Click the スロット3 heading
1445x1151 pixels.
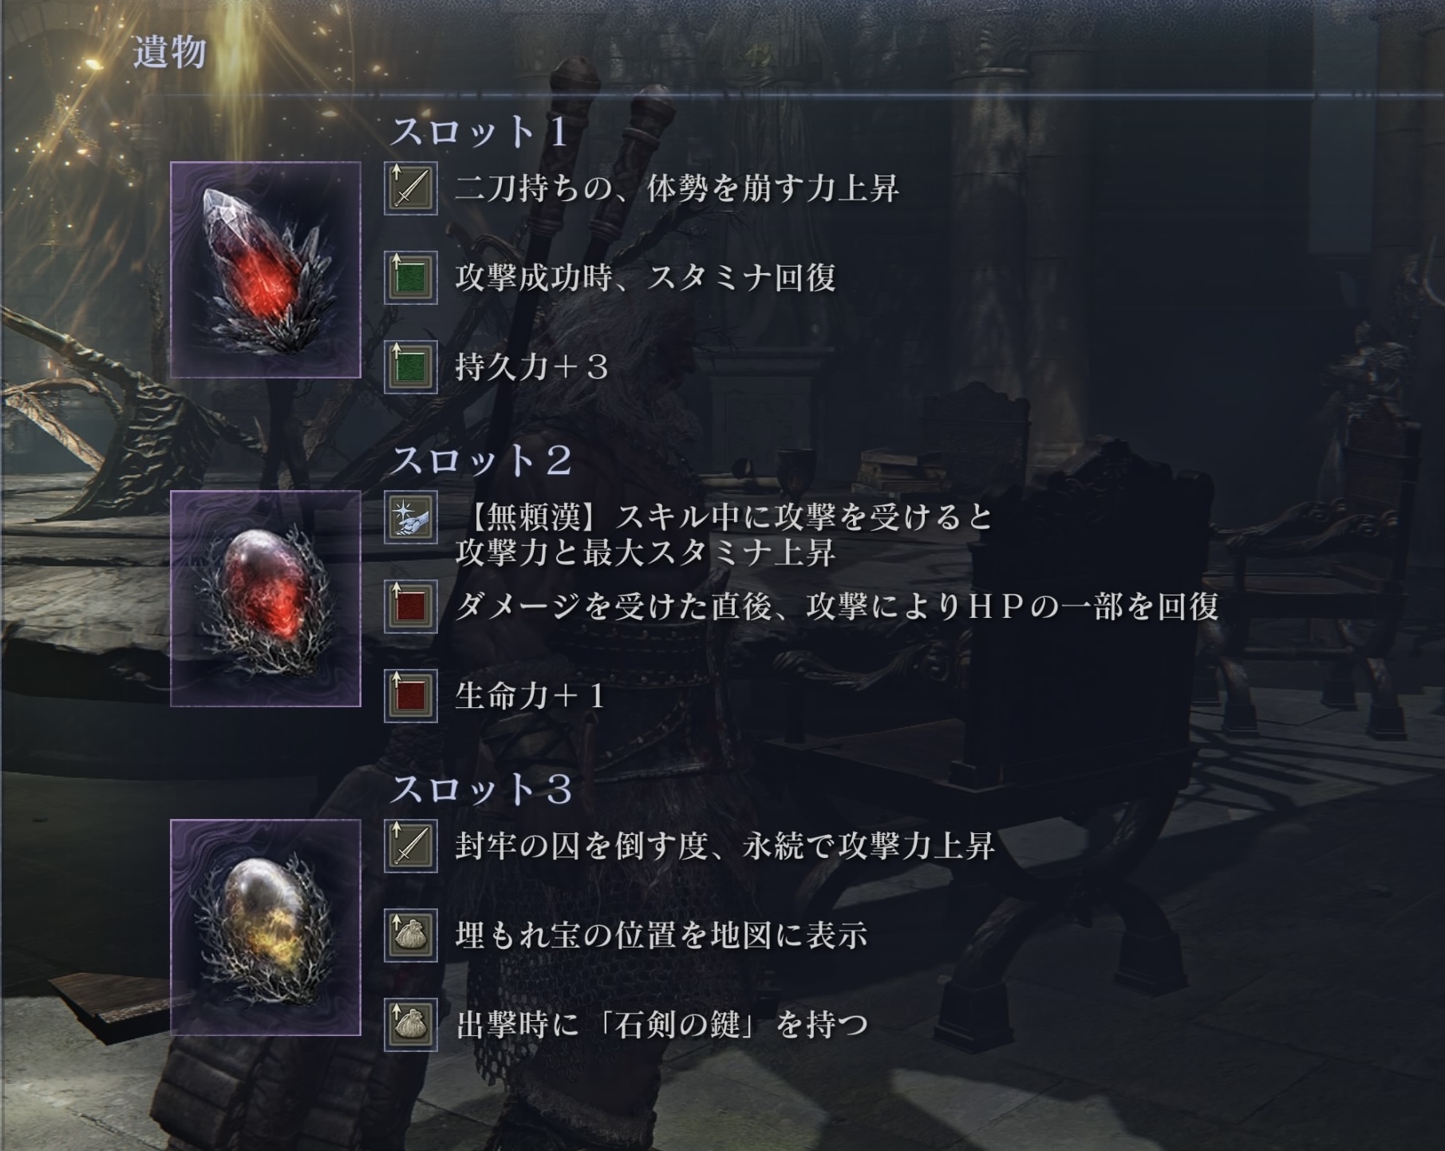click(x=481, y=789)
